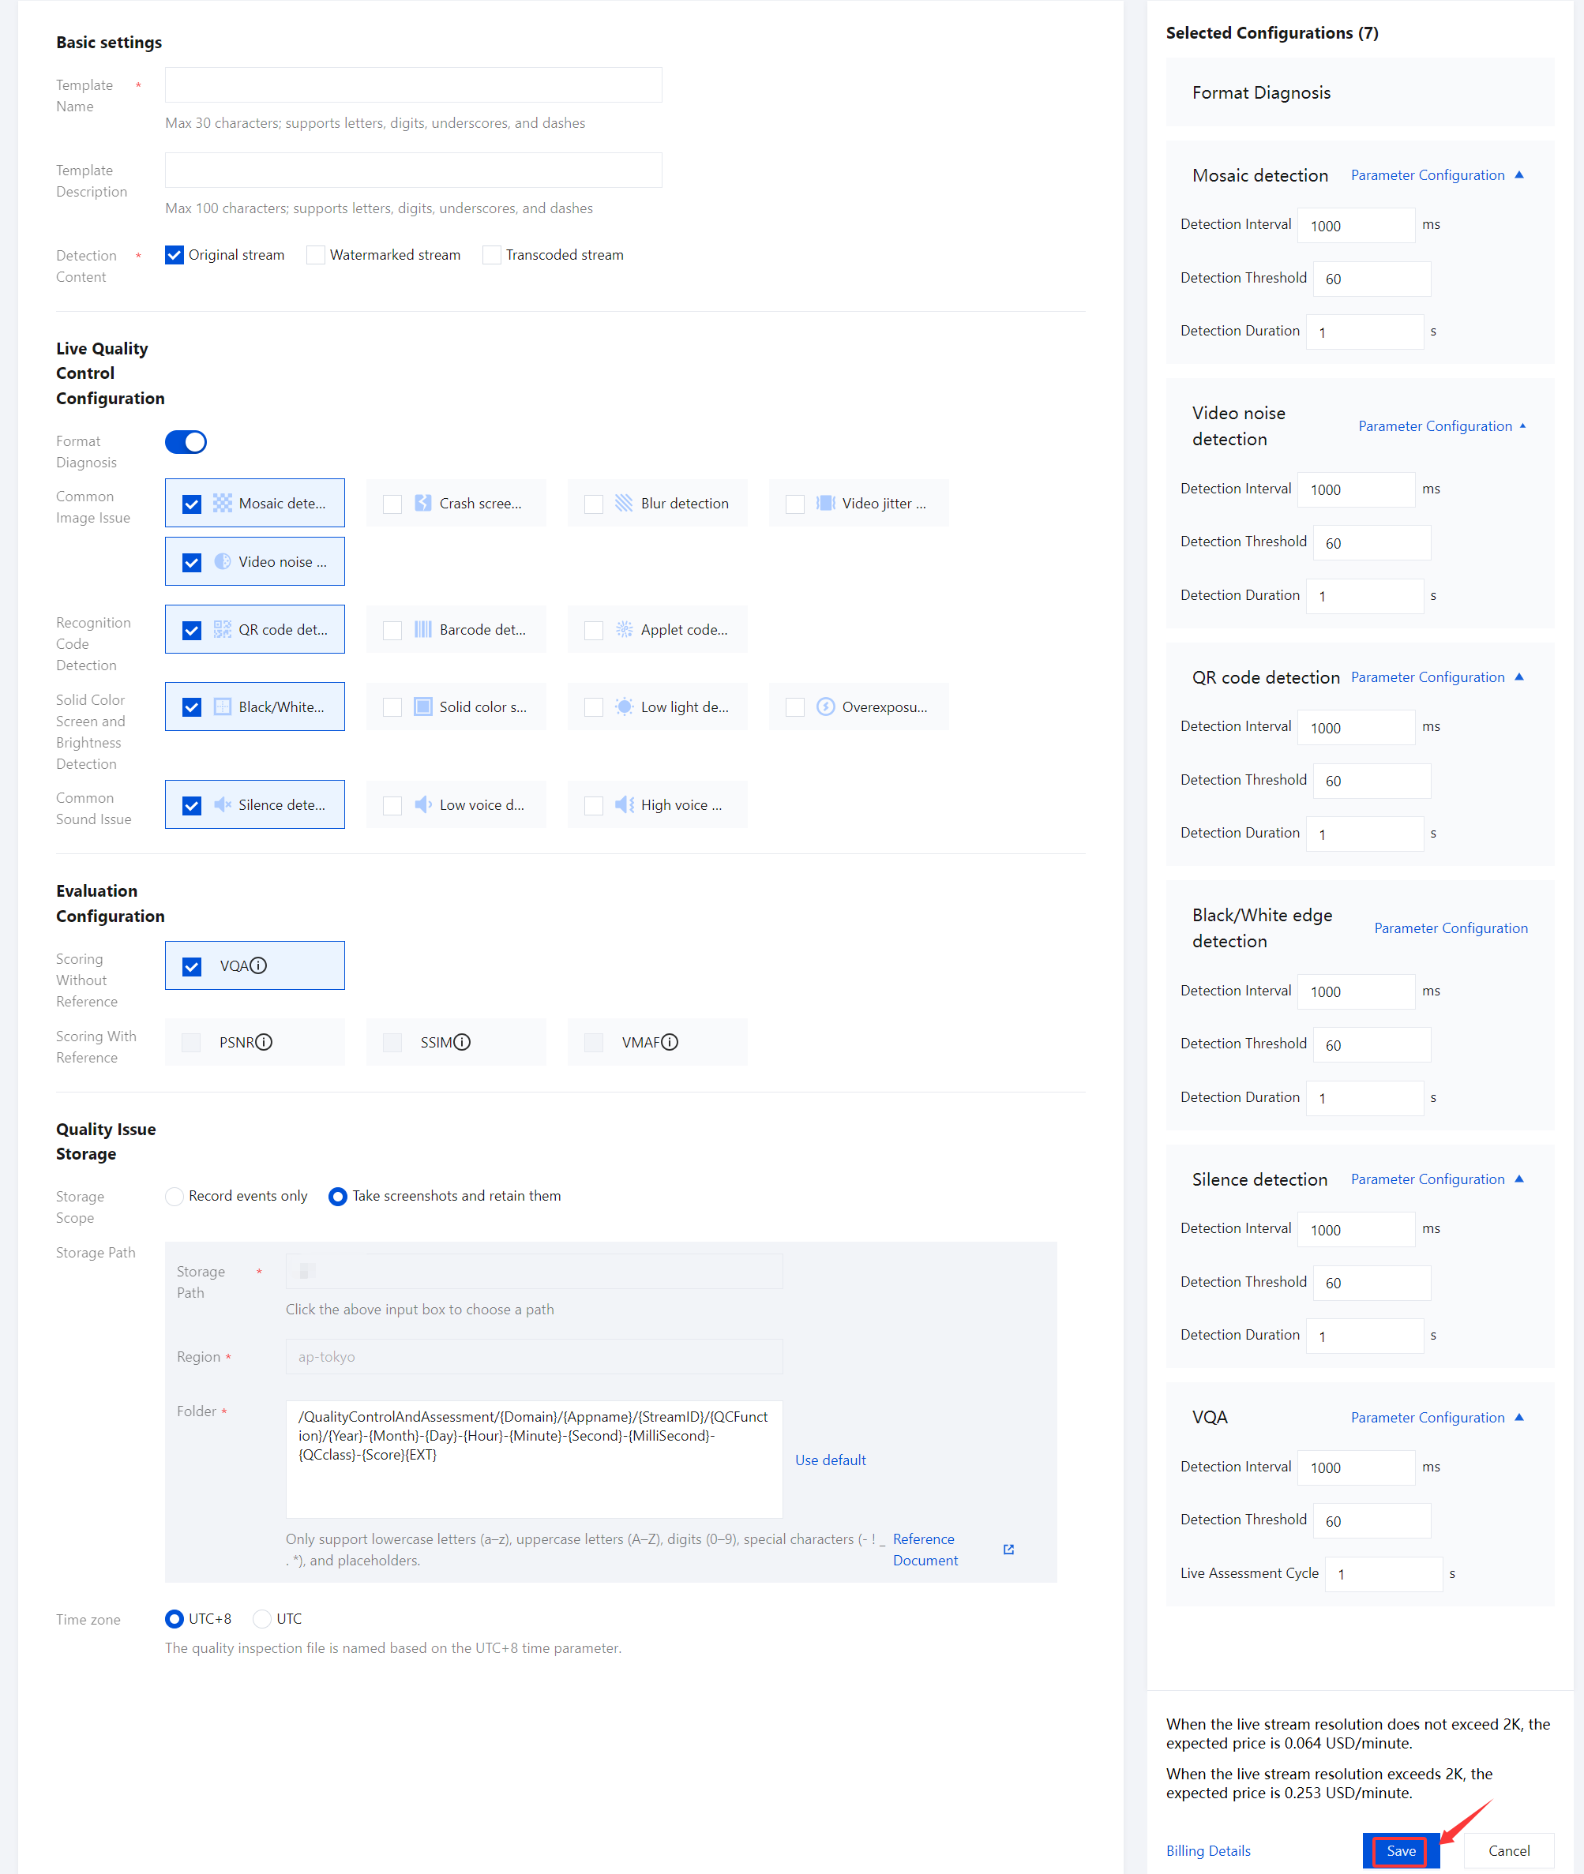The width and height of the screenshot is (1584, 1874).
Task: Click the VMAF info icon
Action: (x=670, y=1042)
